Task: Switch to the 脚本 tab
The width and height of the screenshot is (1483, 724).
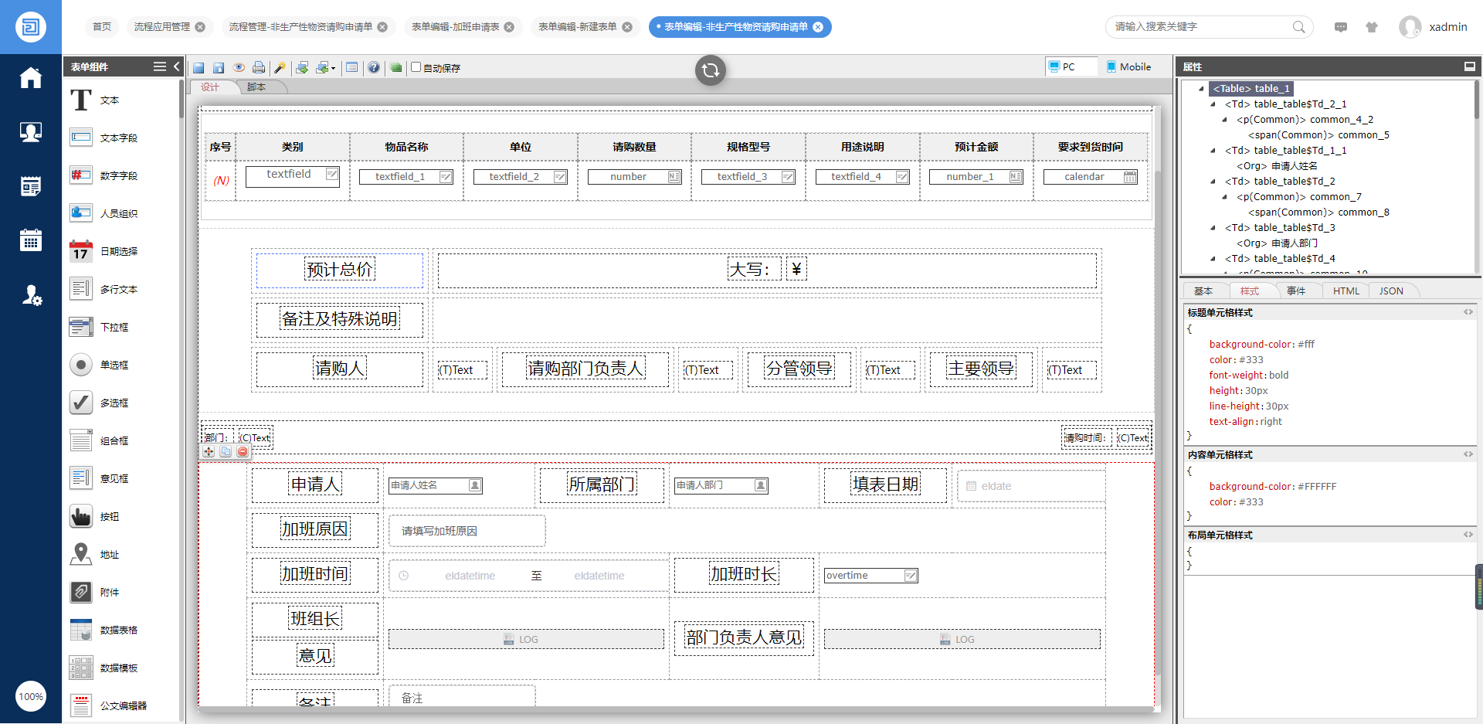Action: [x=256, y=87]
